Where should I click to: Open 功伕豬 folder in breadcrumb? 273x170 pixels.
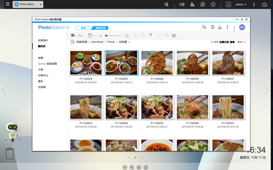[x=123, y=42]
